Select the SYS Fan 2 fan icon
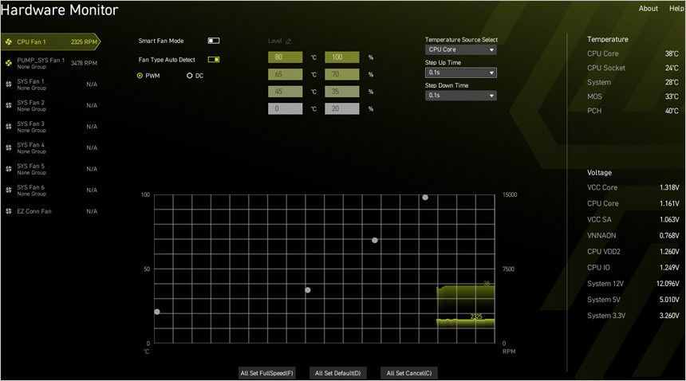 tap(9, 105)
